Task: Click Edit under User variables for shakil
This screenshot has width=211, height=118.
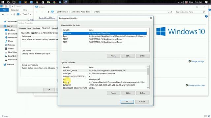Action: 128,56
